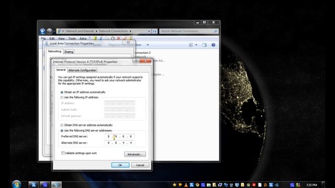The height and width of the screenshot is (188, 335).
Task: Switch to the Alternate Configuration tab
Action: (x=82, y=70)
